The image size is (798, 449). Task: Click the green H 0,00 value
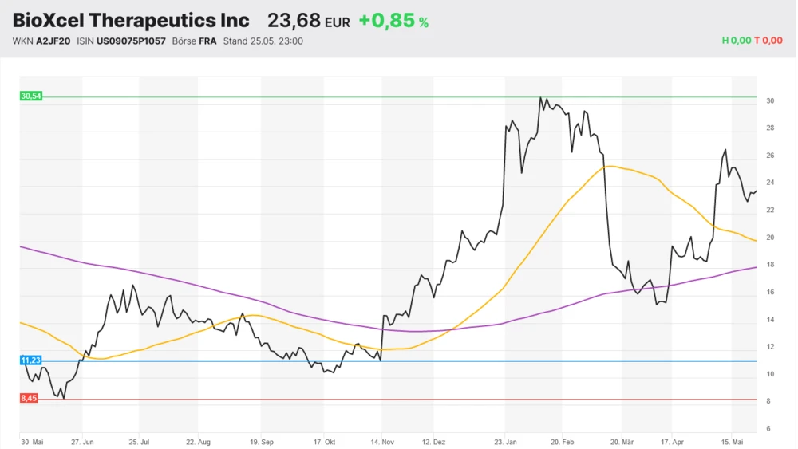pyautogui.click(x=736, y=41)
